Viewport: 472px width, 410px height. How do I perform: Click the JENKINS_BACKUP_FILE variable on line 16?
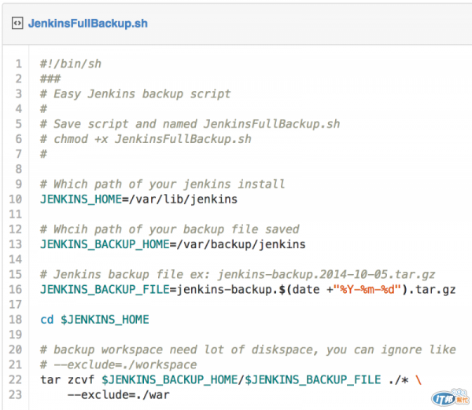coord(105,290)
